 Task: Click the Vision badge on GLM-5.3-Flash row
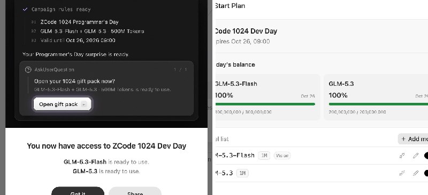pyautogui.click(x=282, y=156)
